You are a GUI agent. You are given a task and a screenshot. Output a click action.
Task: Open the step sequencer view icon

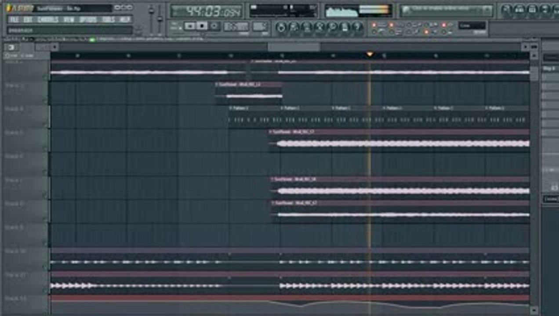point(519,9)
